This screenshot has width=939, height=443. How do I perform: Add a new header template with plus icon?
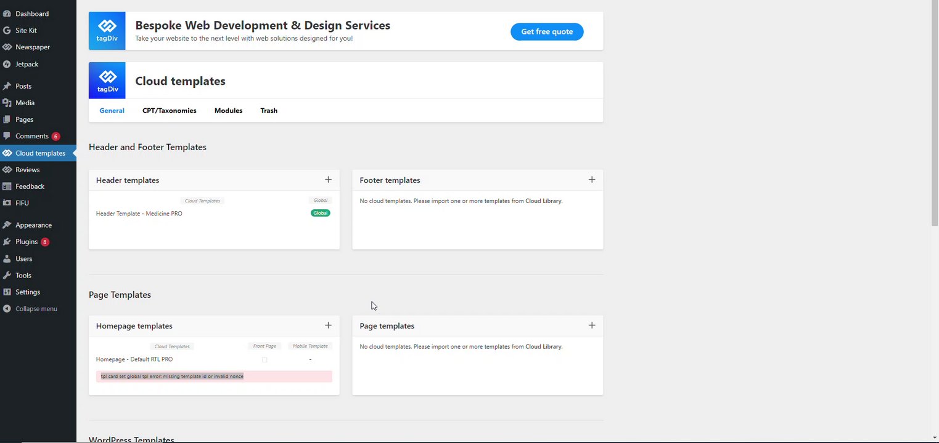point(328,180)
